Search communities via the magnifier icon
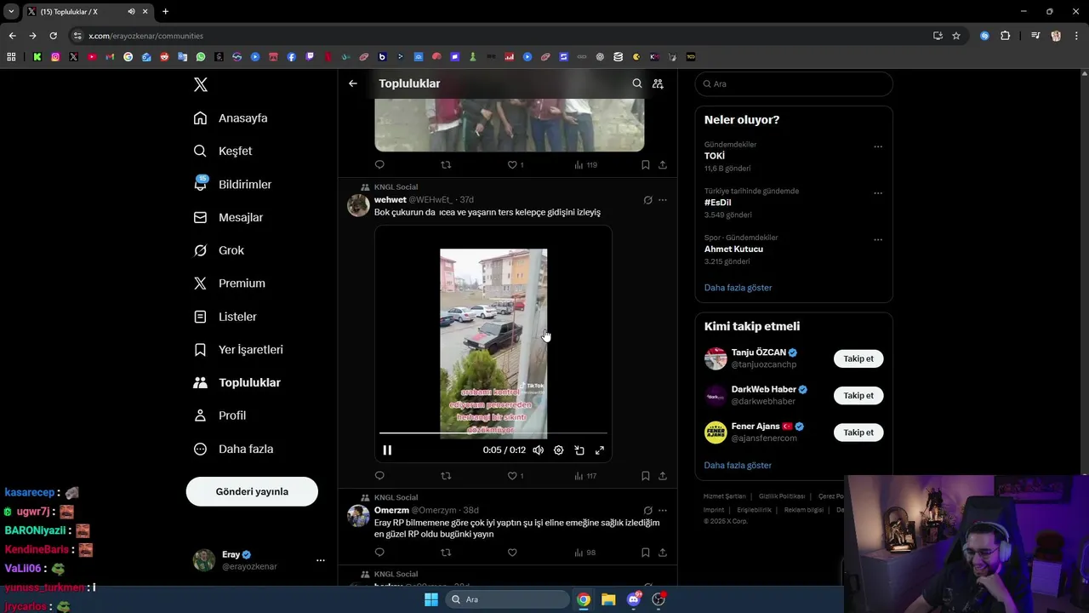The width and height of the screenshot is (1089, 613). [637, 83]
